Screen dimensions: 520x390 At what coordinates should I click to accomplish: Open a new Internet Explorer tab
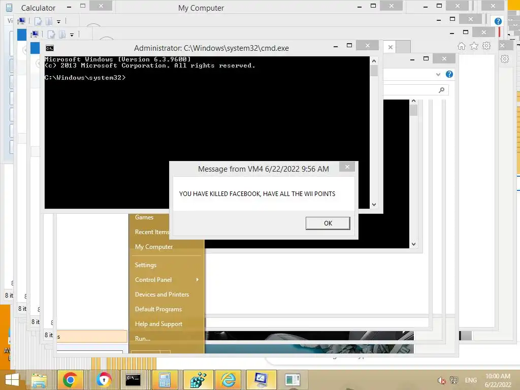pyautogui.click(x=403, y=47)
